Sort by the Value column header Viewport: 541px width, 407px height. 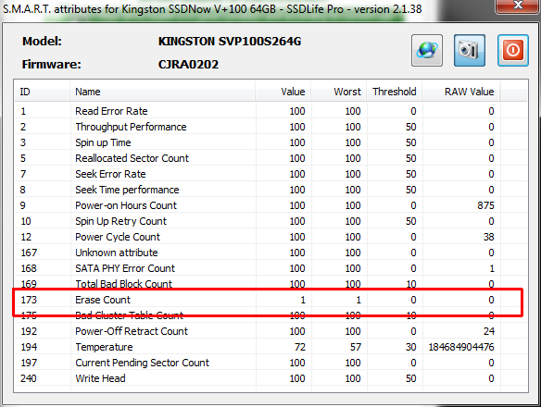(x=283, y=92)
